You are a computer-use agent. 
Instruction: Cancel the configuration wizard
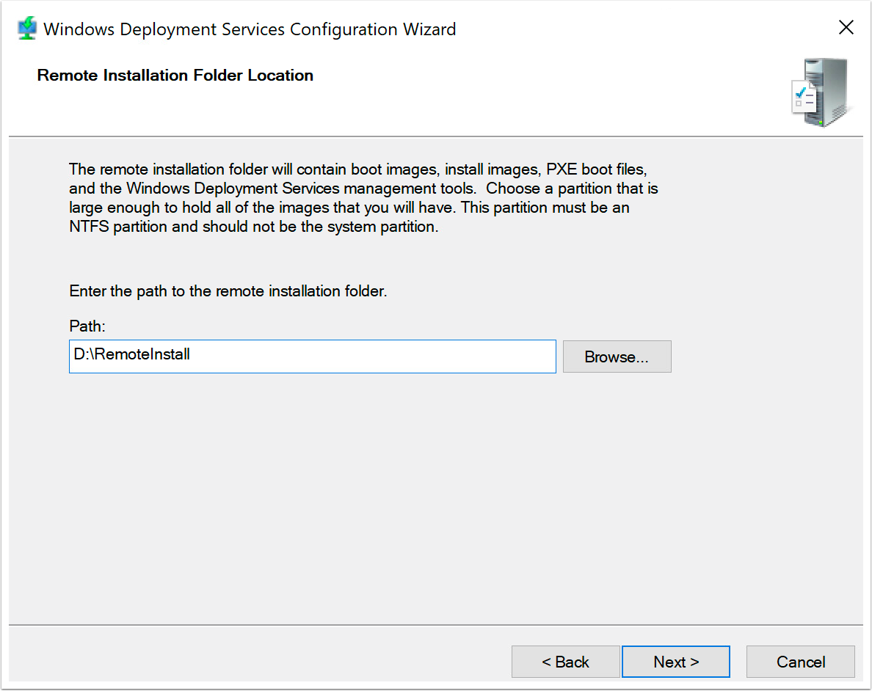(800, 661)
